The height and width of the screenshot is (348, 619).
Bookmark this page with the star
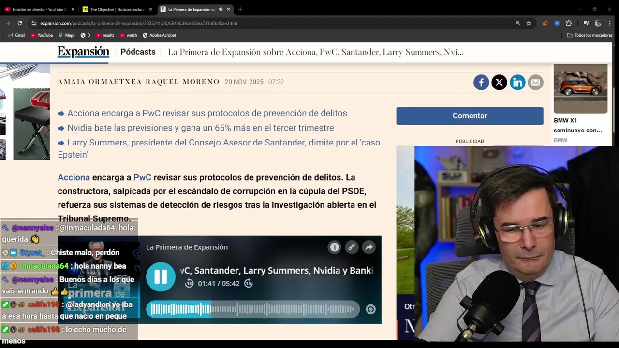click(529, 23)
